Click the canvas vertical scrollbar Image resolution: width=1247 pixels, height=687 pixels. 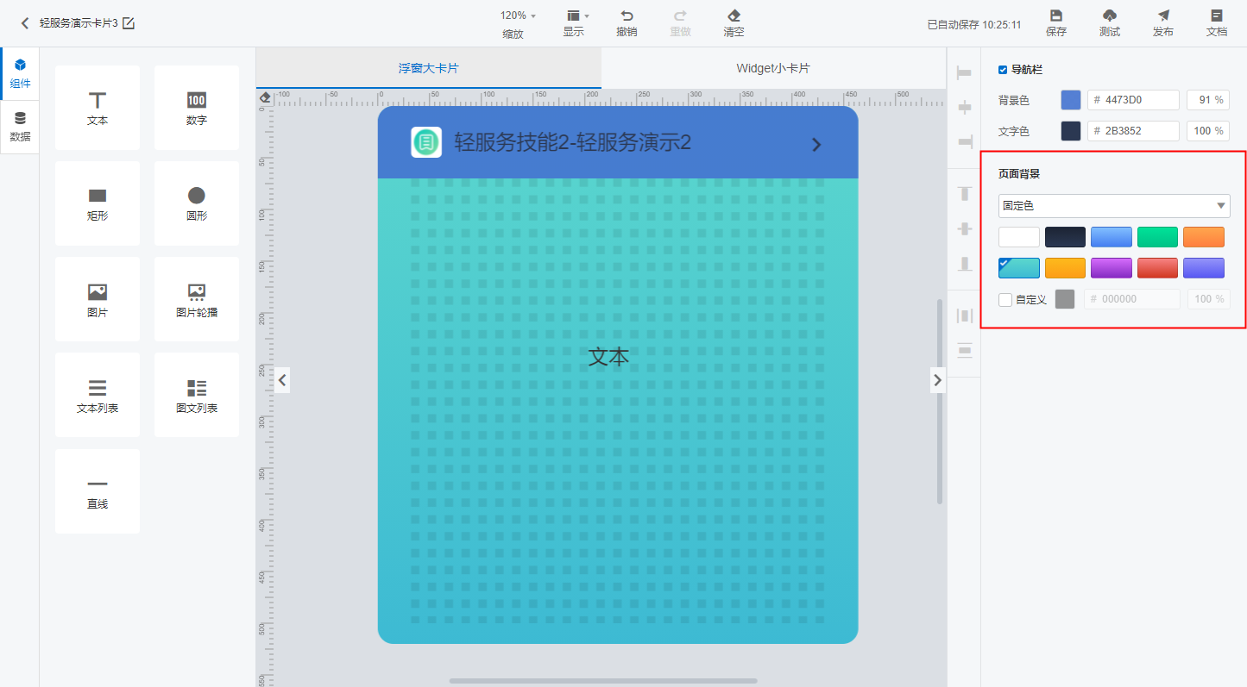(x=940, y=402)
